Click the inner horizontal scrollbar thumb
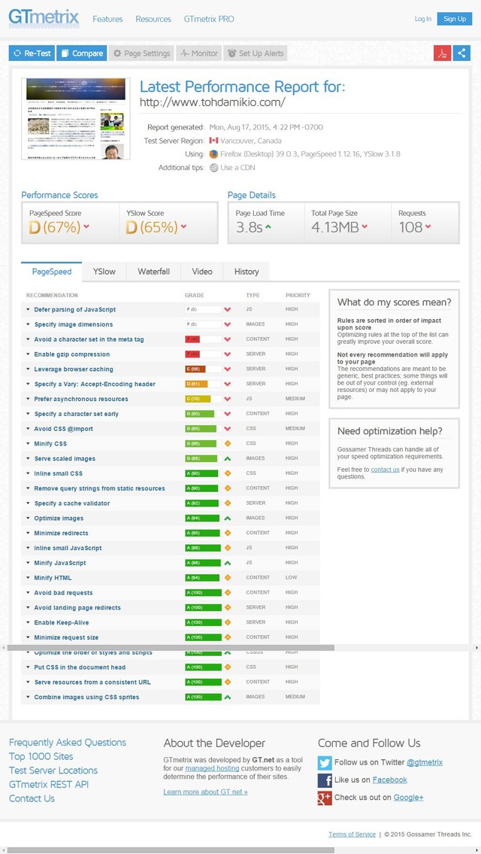 pyautogui.click(x=171, y=648)
